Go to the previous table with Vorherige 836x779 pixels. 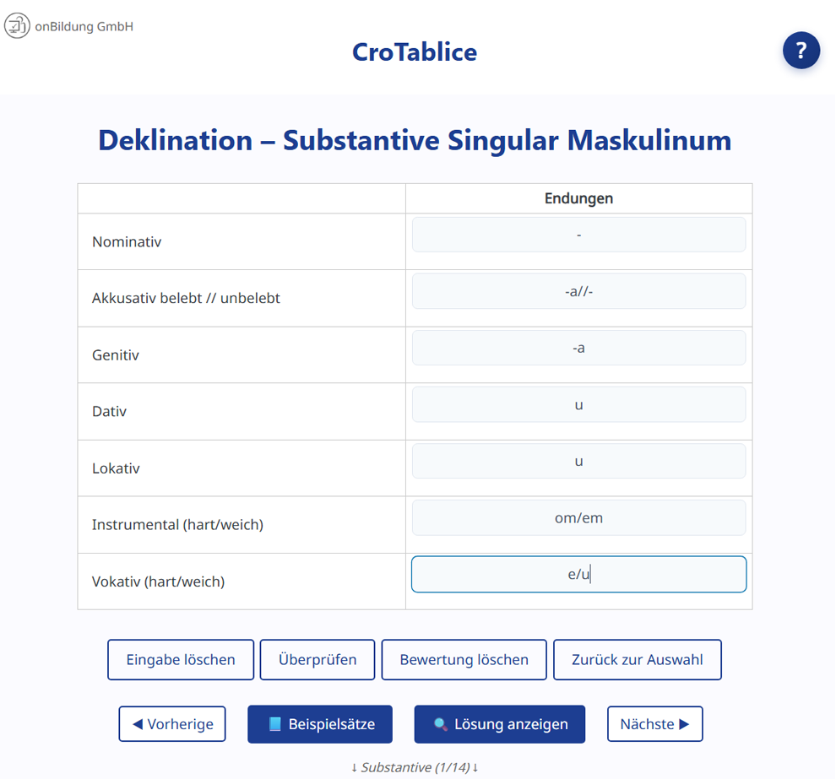click(x=172, y=723)
